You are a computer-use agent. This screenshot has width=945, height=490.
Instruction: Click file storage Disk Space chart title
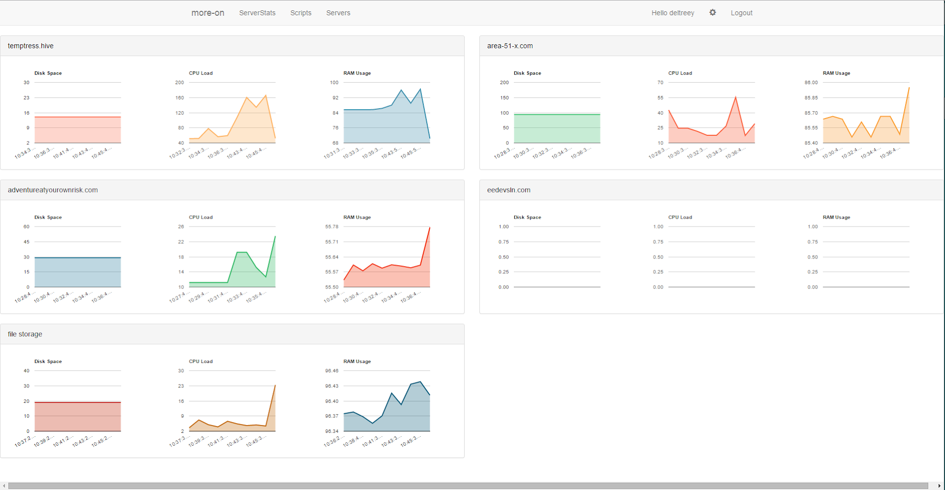[x=48, y=361]
